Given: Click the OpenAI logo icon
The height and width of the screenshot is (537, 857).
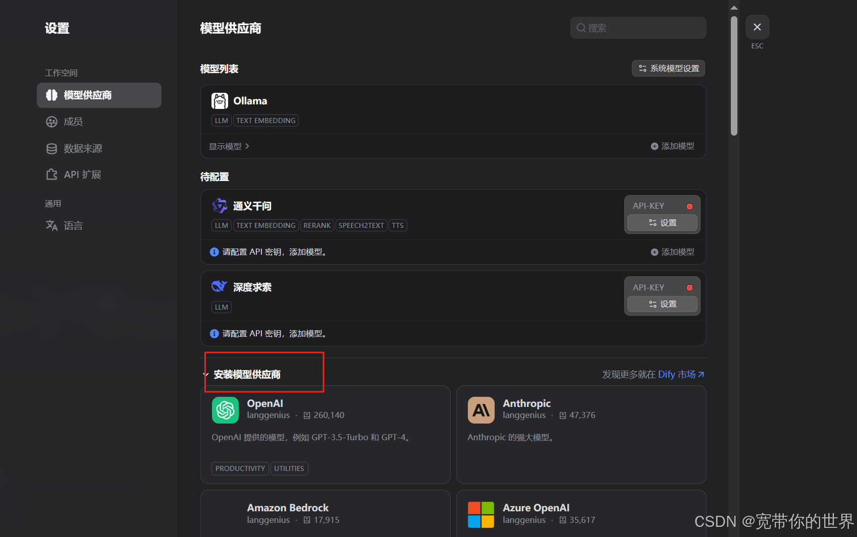Looking at the screenshot, I should (225, 410).
